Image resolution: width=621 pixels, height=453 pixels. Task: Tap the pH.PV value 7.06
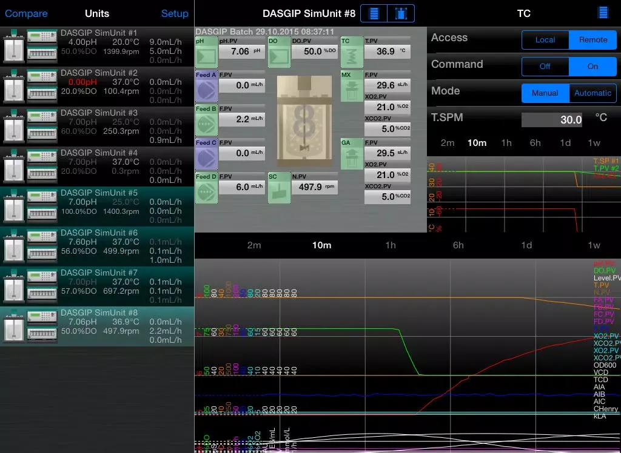point(242,51)
